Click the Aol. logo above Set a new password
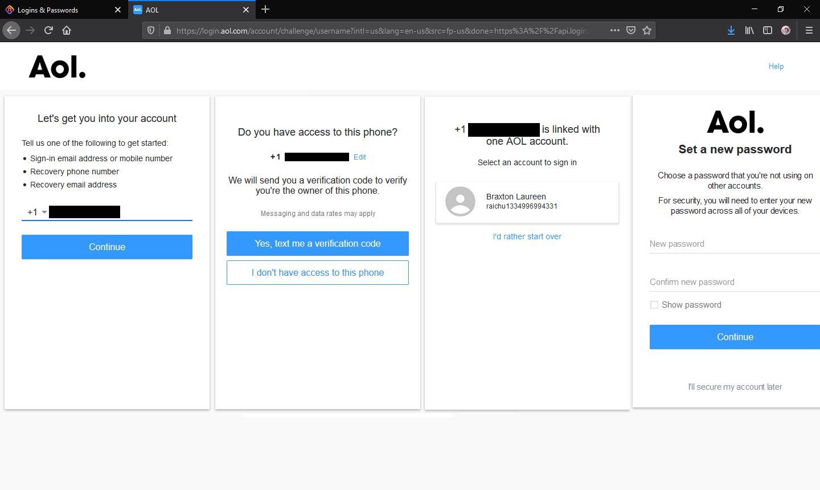This screenshot has width=820, height=490. click(x=735, y=122)
